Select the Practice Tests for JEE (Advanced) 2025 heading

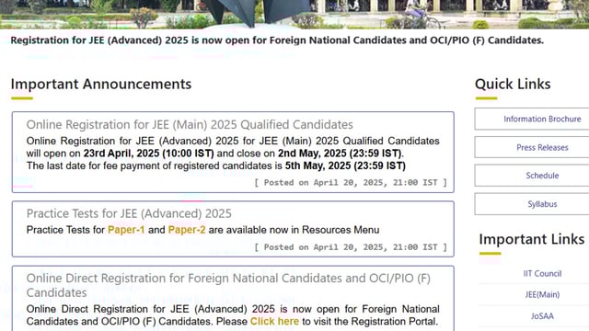129,213
